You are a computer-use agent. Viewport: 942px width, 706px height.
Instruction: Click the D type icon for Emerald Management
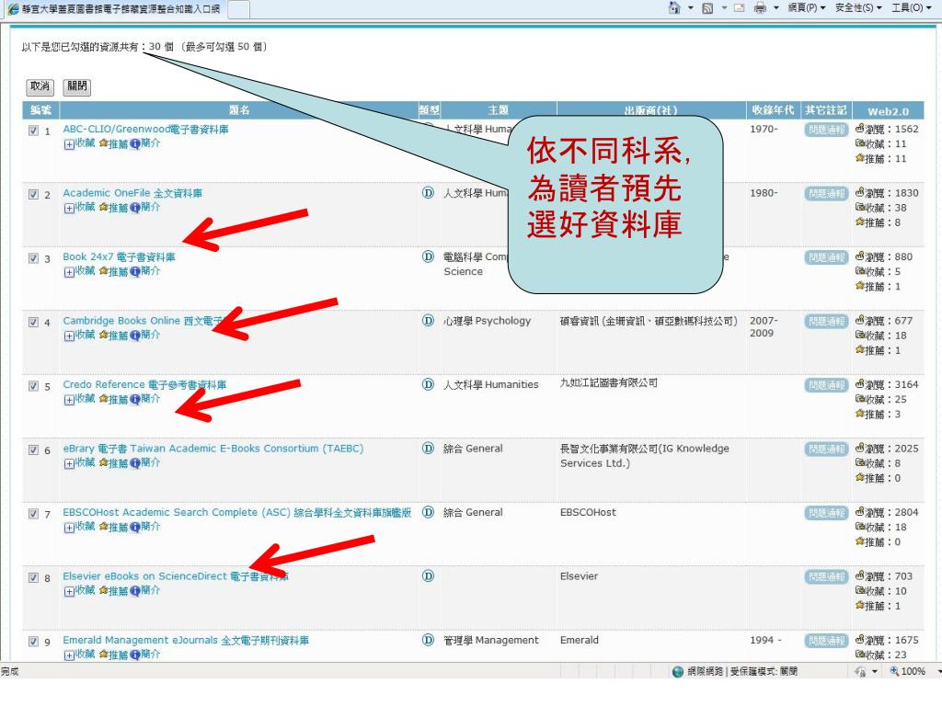[x=428, y=640]
